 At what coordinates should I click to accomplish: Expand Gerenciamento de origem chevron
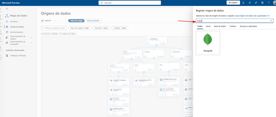(x=32, y=37)
